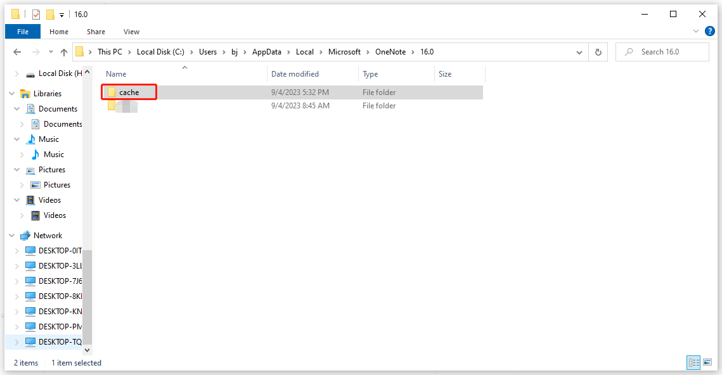This screenshot has width=722, height=375.
Task: Select Libraries in the navigation pane
Action: (48, 93)
